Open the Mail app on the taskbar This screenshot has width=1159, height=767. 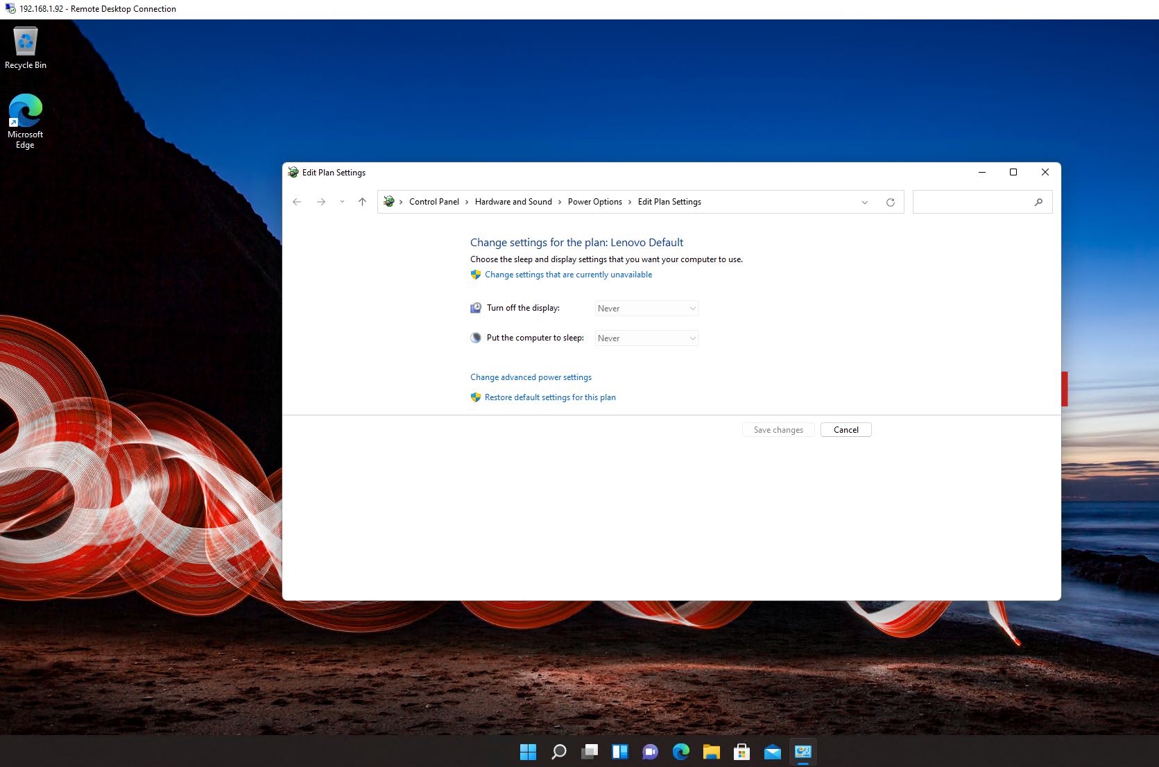[772, 752]
